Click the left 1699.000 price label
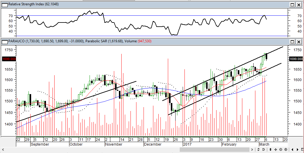 click(9, 59)
